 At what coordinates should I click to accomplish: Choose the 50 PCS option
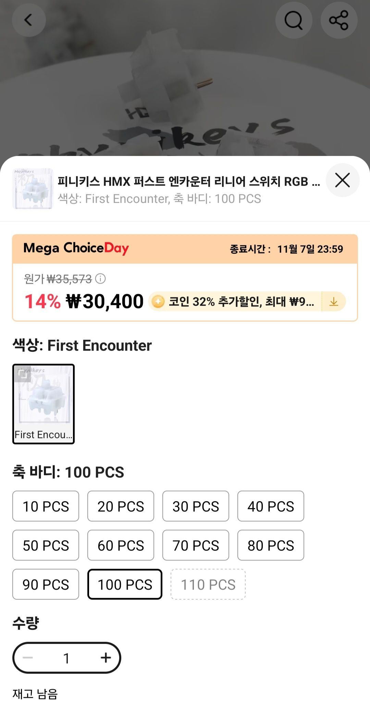tap(46, 545)
